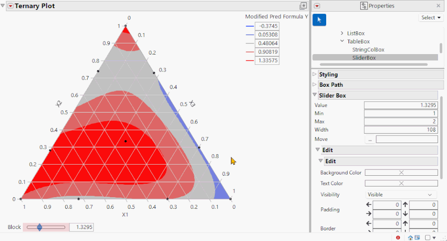Click the Border top value field

click(423, 224)
